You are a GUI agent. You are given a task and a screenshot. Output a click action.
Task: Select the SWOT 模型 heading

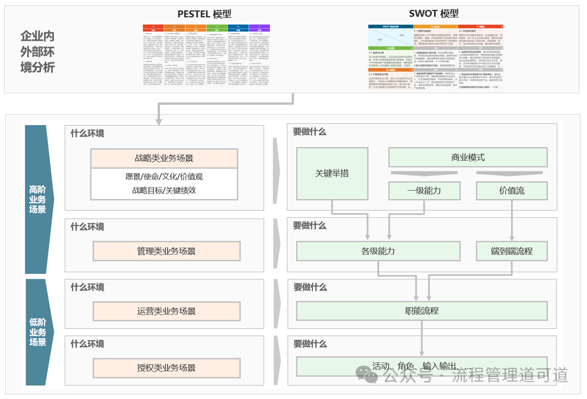pyautogui.click(x=434, y=14)
